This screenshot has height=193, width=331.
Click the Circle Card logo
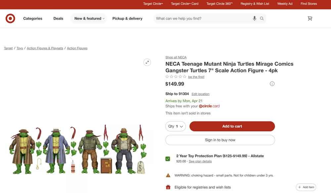[209, 105]
